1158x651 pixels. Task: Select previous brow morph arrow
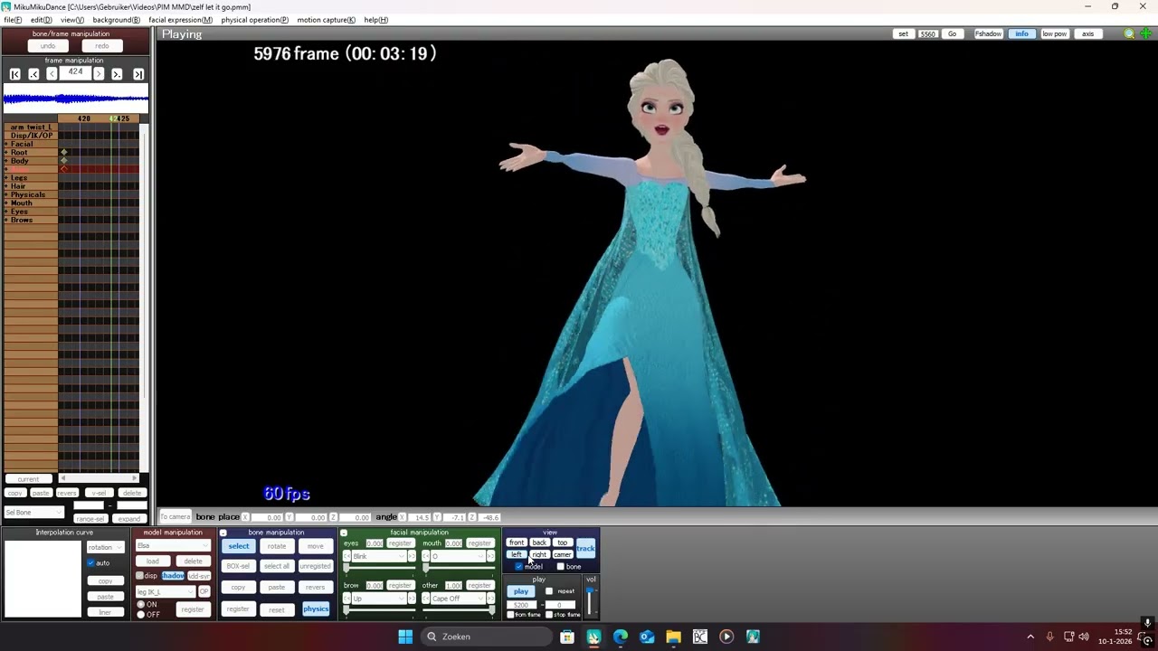(x=346, y=599)
